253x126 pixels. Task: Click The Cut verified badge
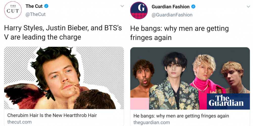[x=46, y=6]
